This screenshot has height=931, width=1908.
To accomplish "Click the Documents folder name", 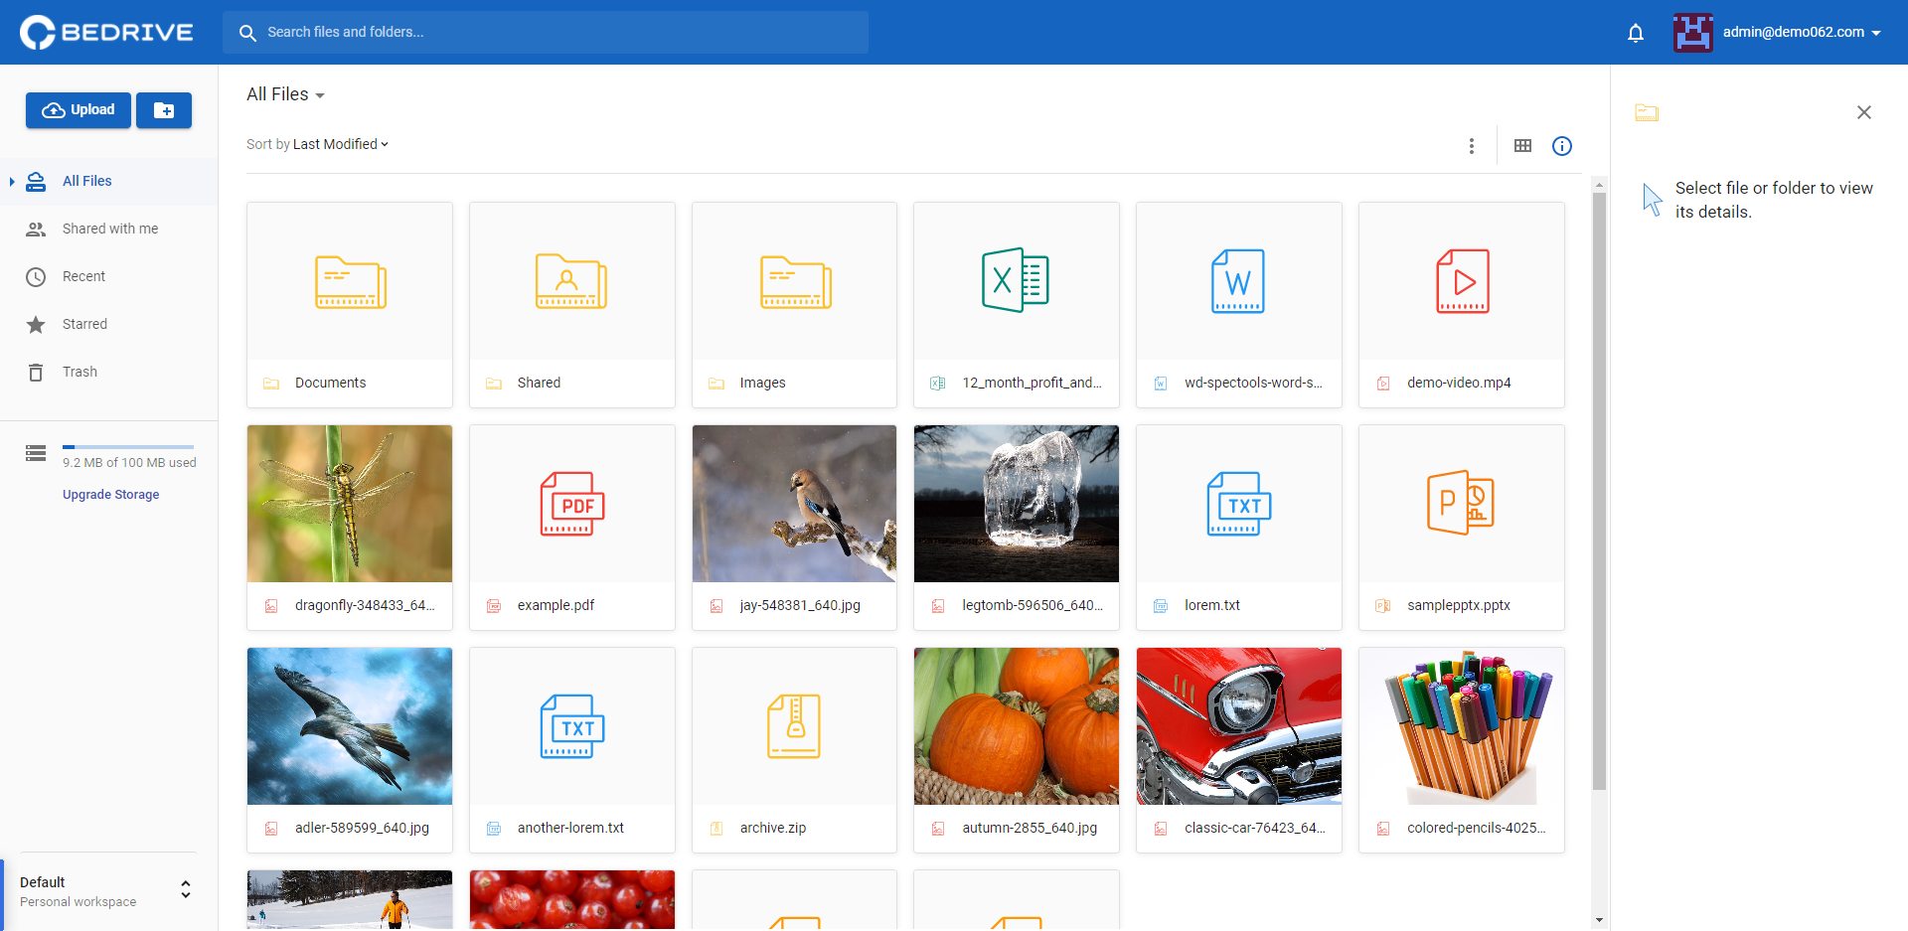I will [x=330, y=384].
